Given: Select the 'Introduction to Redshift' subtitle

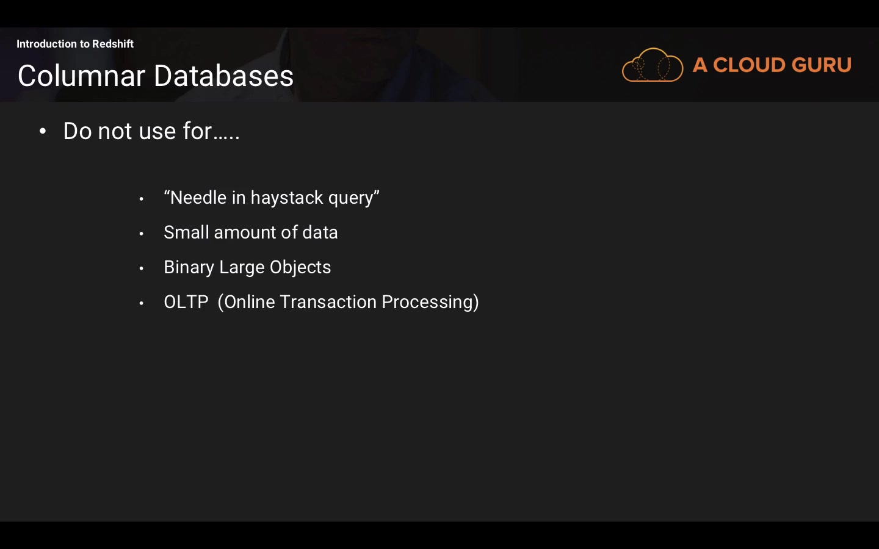Looking at the screenshot, I should point(75,44).
